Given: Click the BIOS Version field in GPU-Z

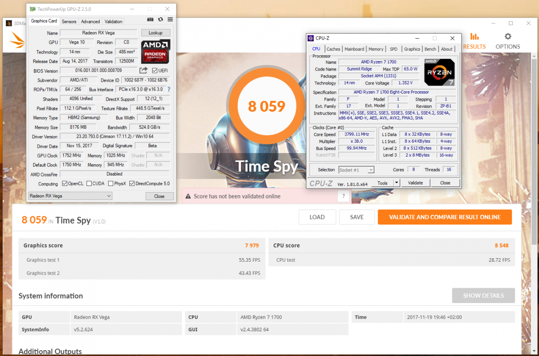Looking at the screenshot, I should click(x=98, y=70).
